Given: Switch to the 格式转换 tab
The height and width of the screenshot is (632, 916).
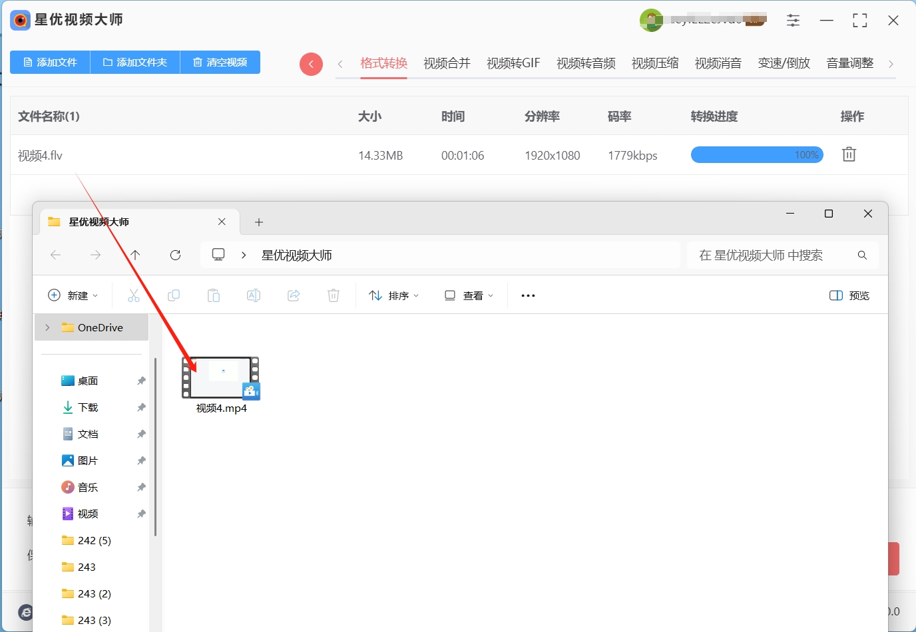Looking at the screenshot, I should click(383, 63).
